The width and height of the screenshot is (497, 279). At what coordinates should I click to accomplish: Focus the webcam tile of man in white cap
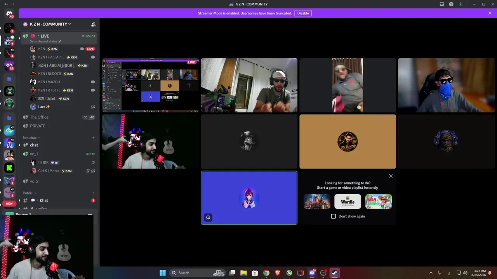pyautogui.click(x=249, y=85)
